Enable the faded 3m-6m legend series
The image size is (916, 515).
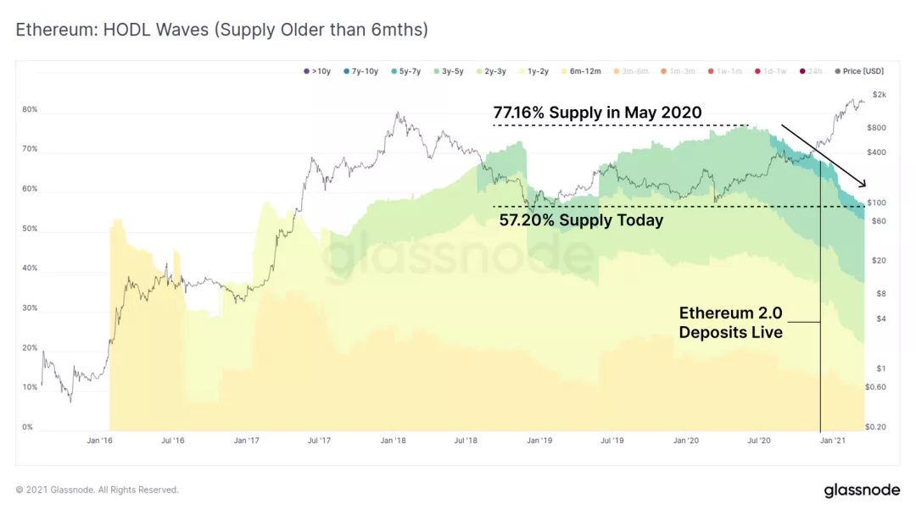631,71
